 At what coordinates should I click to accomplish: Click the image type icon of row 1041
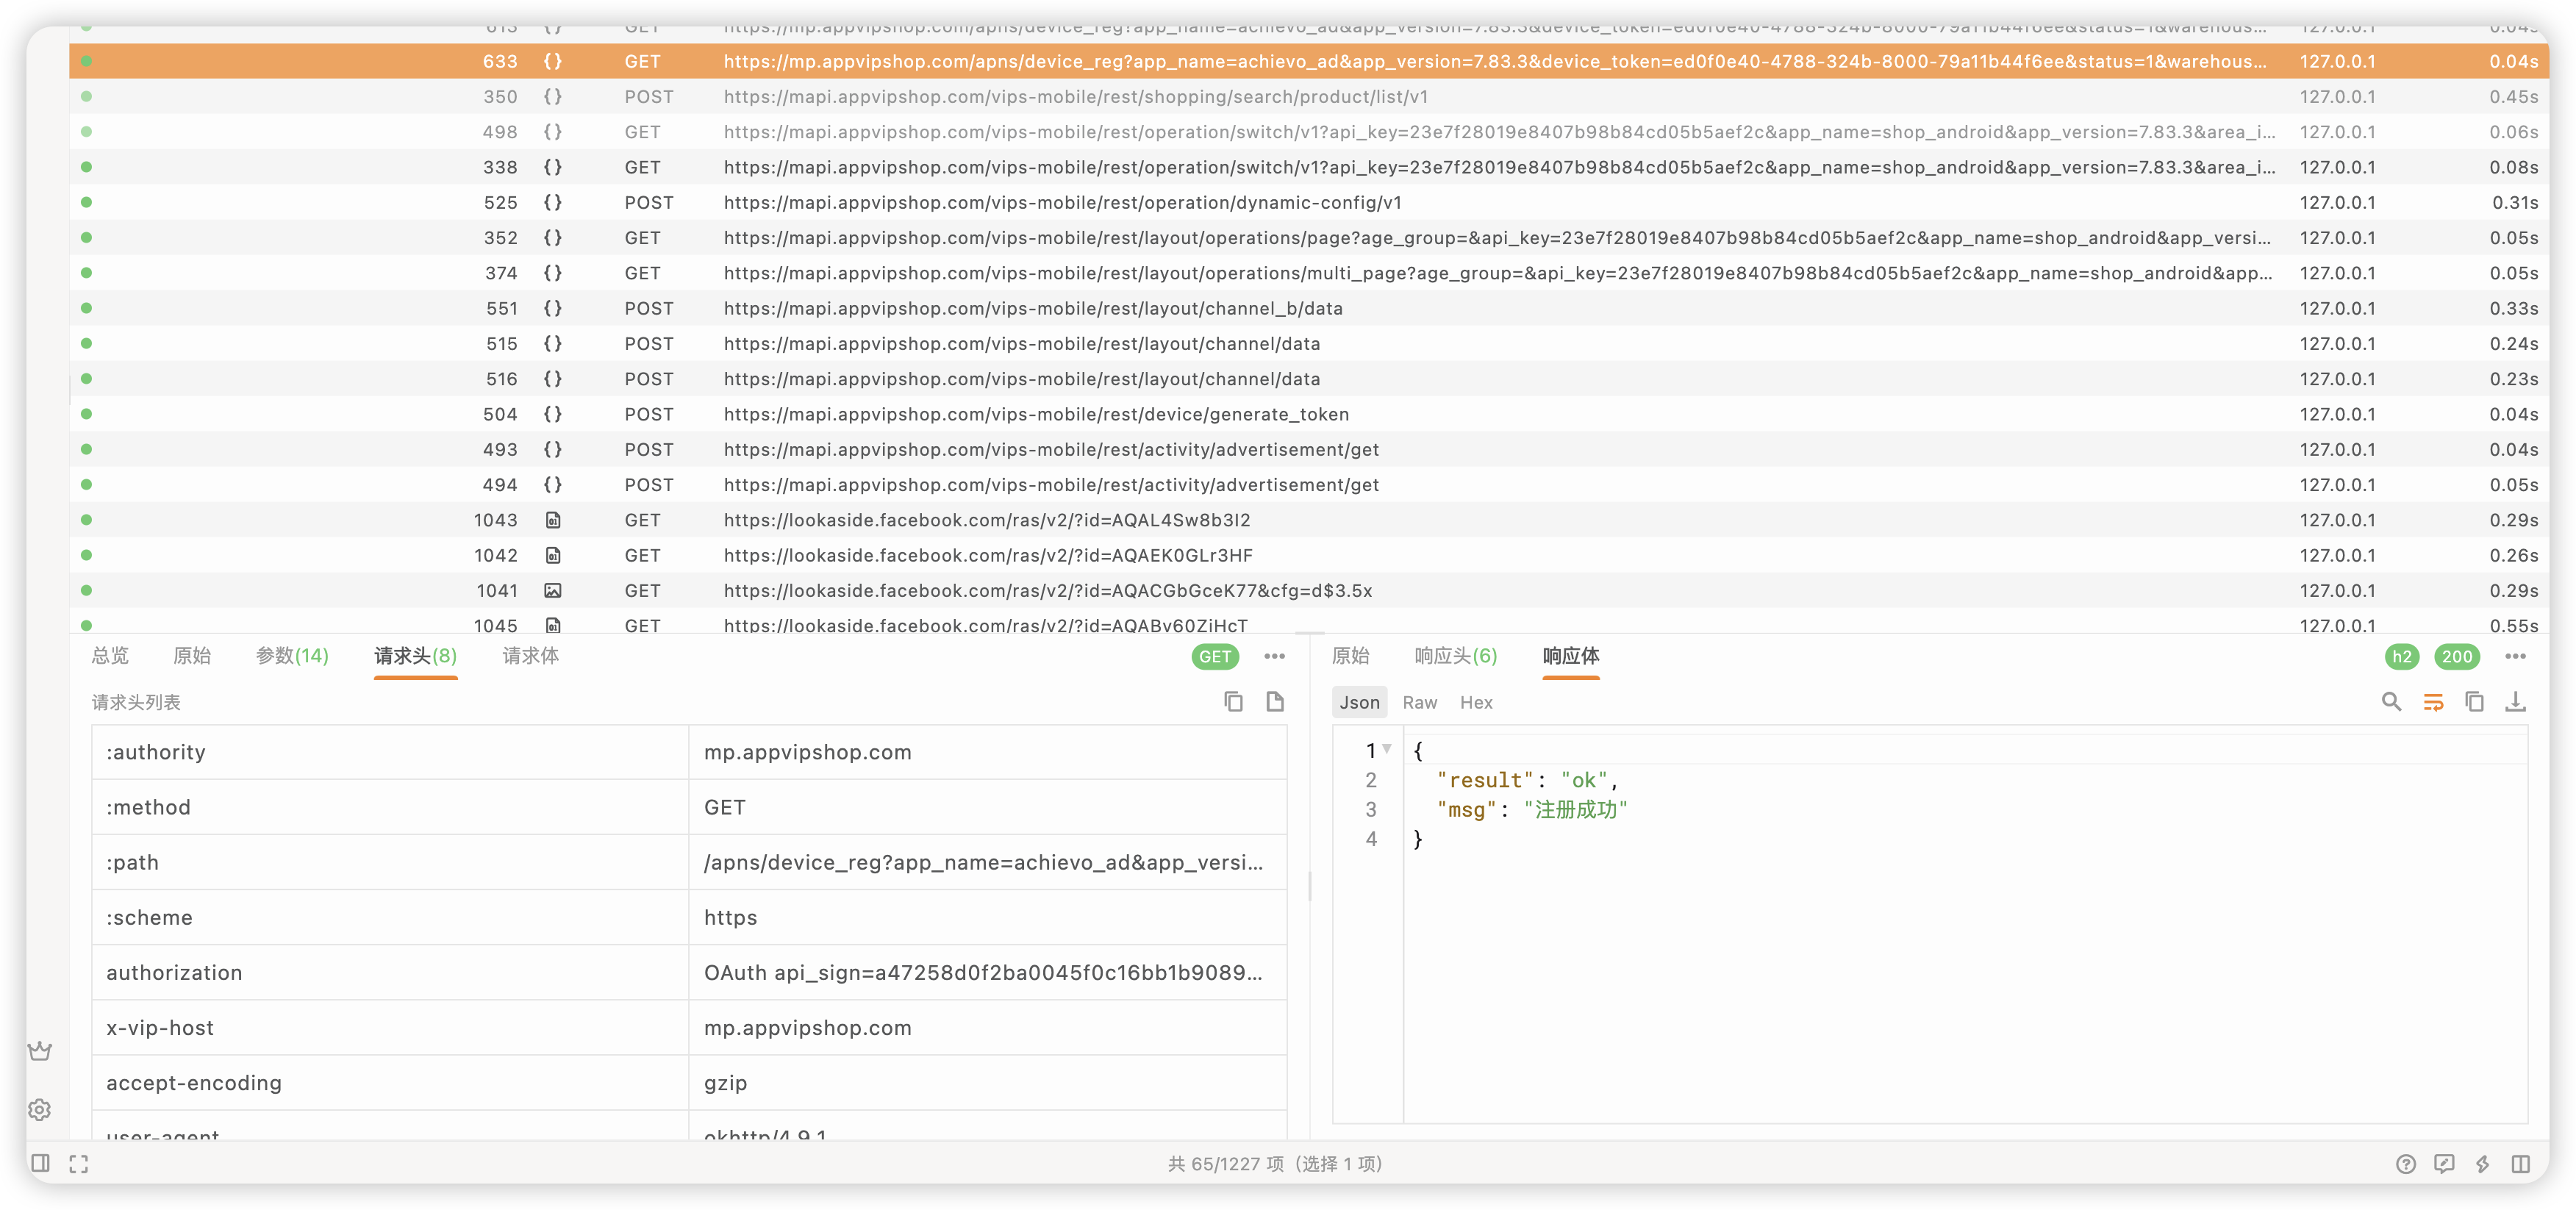coord(552,590)
